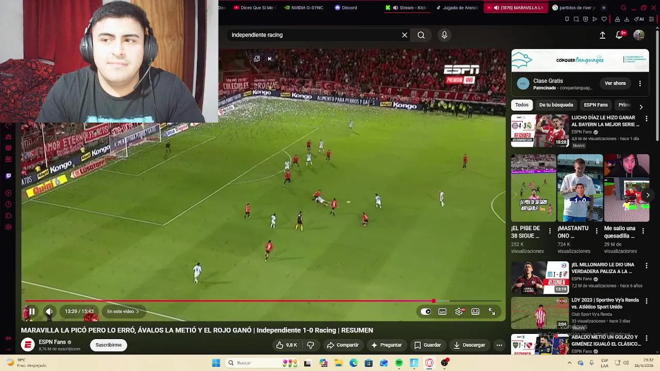Switch to the 'partidos de river' tab
Viewport: 660px width, 371px height.
pyautogui.click(x=574, y=8)
